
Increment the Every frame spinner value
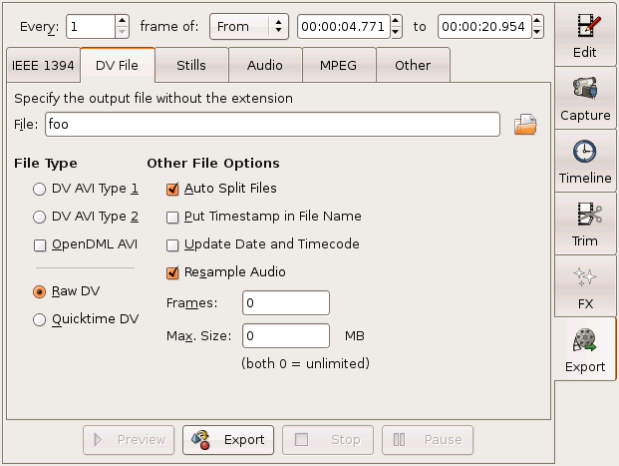pos(122,21)
